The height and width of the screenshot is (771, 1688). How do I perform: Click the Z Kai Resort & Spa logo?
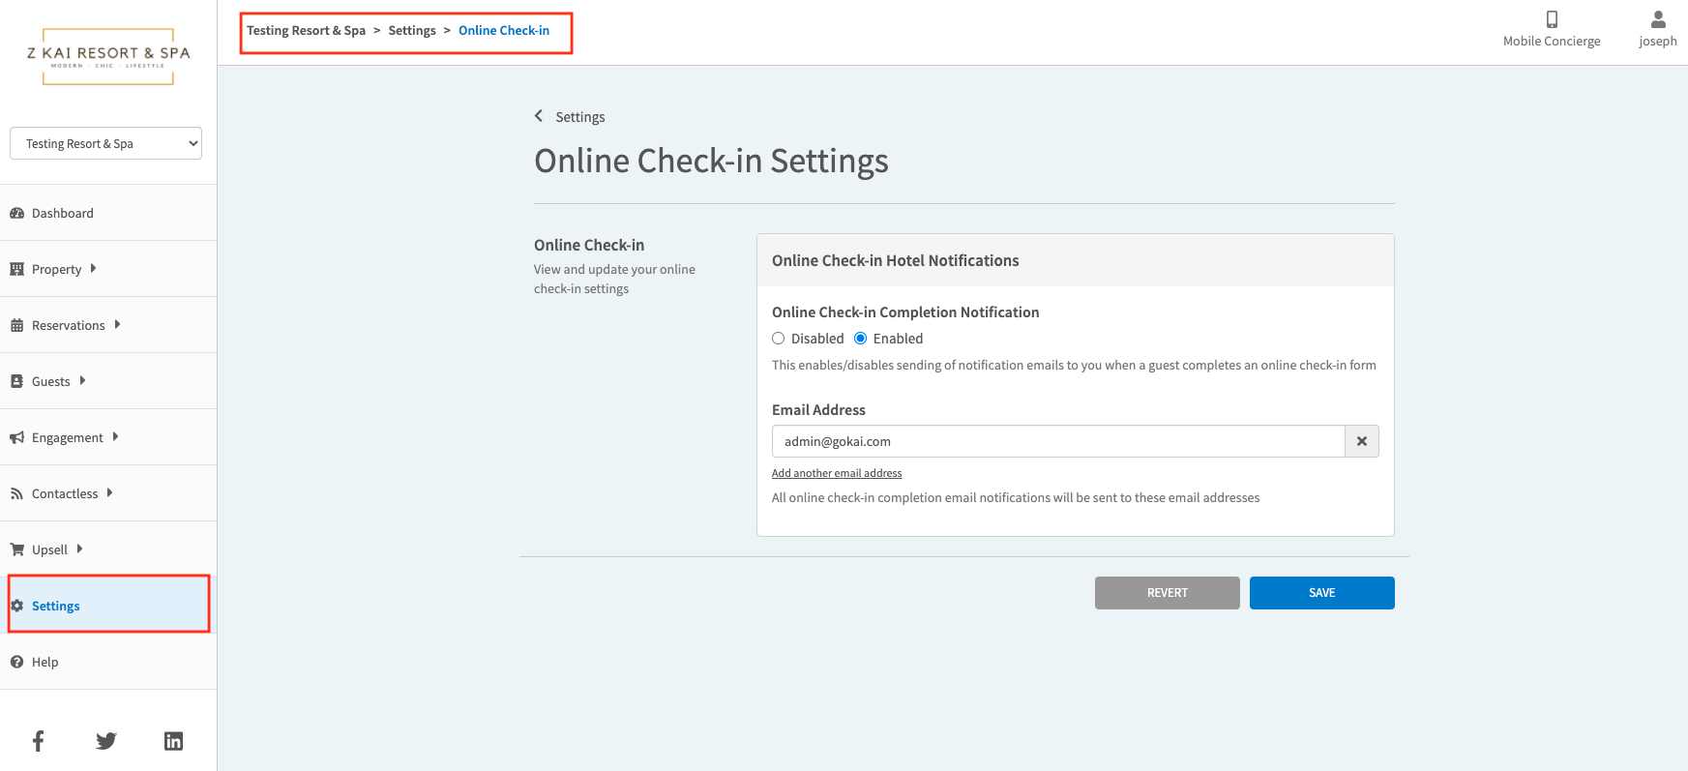coord(108,56)
